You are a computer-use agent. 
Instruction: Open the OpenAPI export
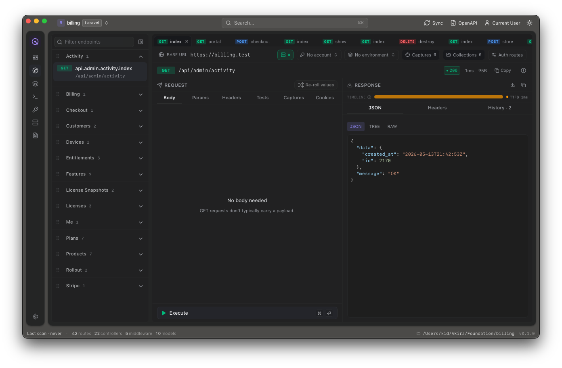coord(463,23)
